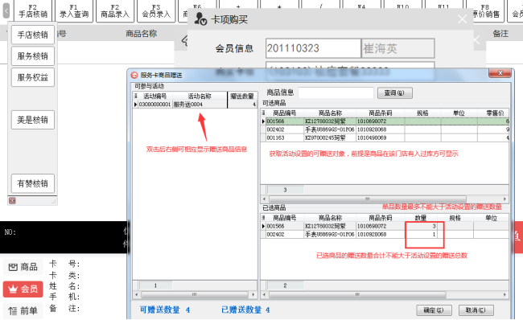This screenshot has height=320, width=523.
Task: Open 服务权益 from the side menu
Action: pyautogui.click(x=33, y=77)
